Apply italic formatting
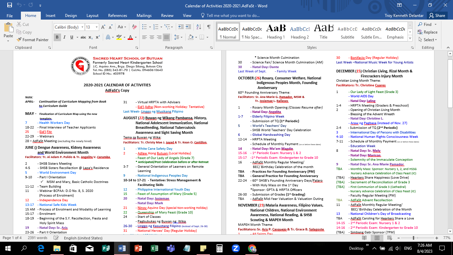Image resolution: width=453 pixels, height=255 pixels. (64, 37)
